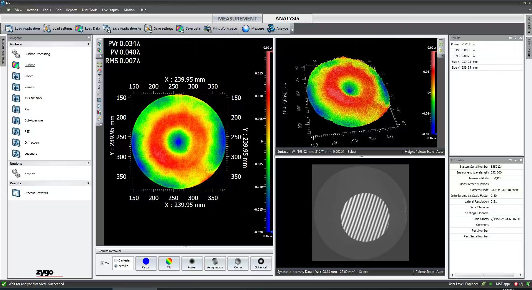Click the surface map color scale bar
532x290 pixels.
[x=268, y=141]
